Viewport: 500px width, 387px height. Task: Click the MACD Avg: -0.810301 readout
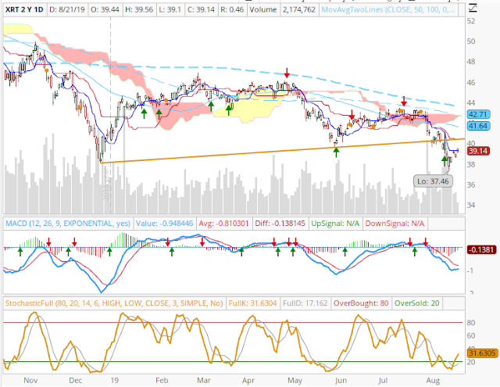223,224
